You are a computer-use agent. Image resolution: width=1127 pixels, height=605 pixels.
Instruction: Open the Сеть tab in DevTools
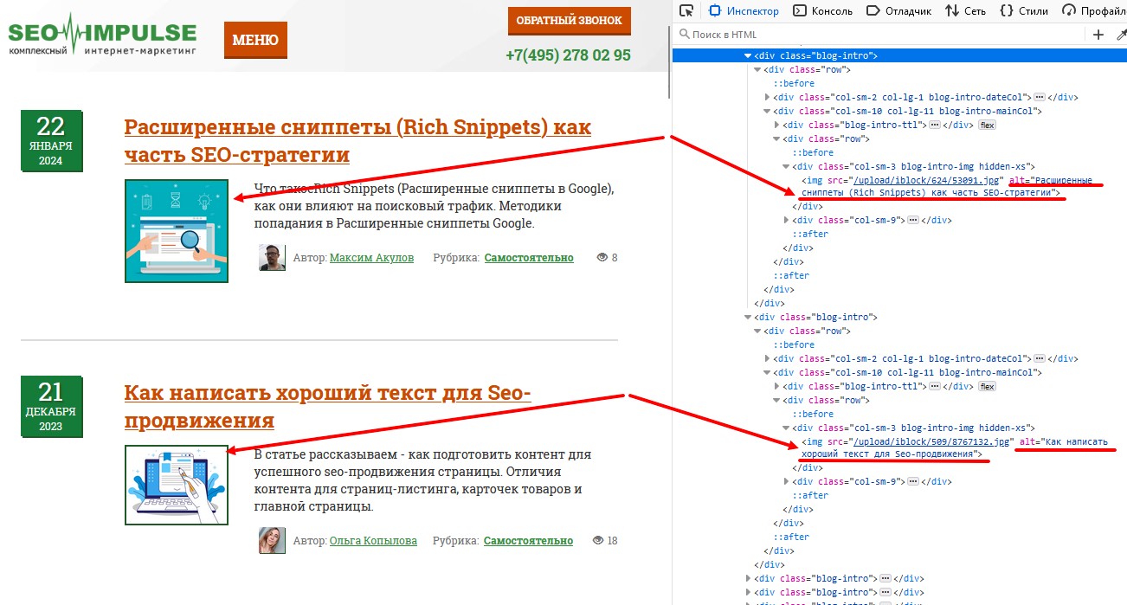pos(965,11)
